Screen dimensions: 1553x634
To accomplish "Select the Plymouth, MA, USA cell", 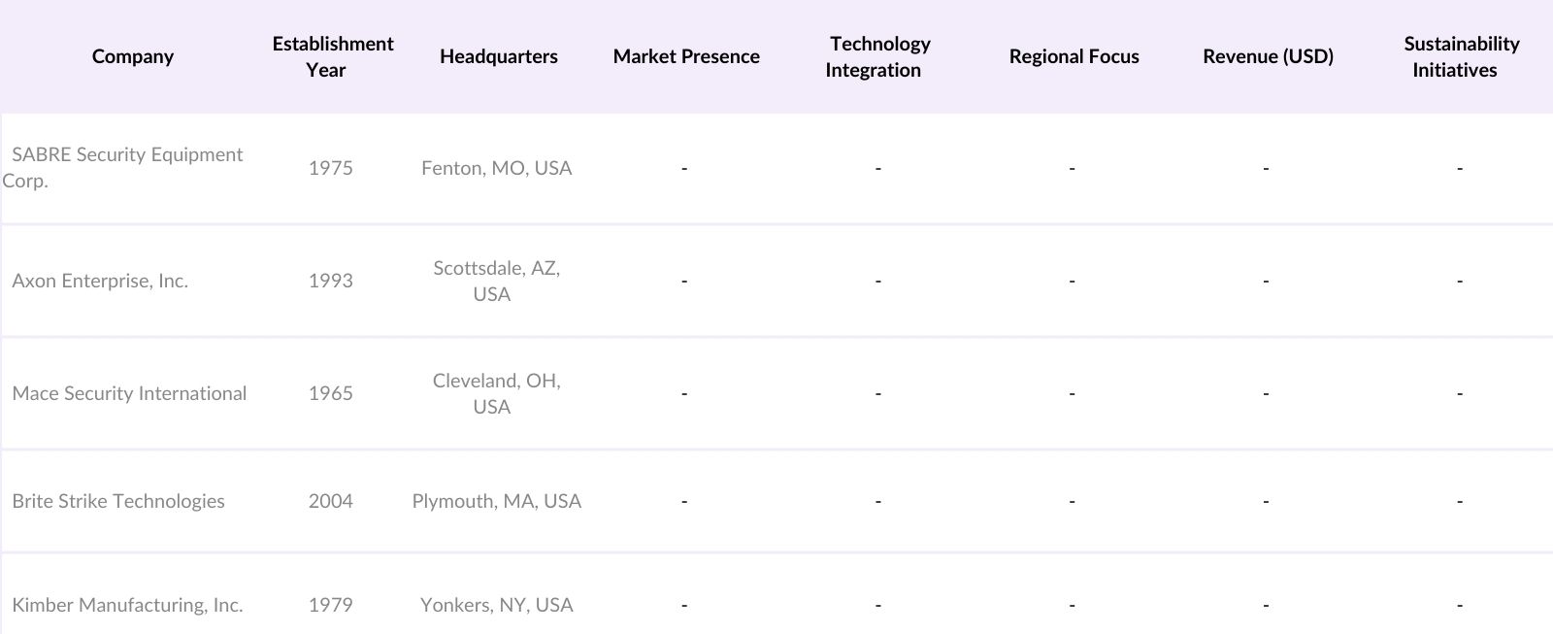I will click(x=496, y=501).
